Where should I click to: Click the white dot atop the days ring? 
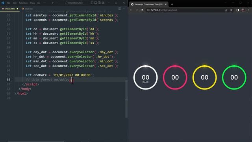[x=145, y=66]
